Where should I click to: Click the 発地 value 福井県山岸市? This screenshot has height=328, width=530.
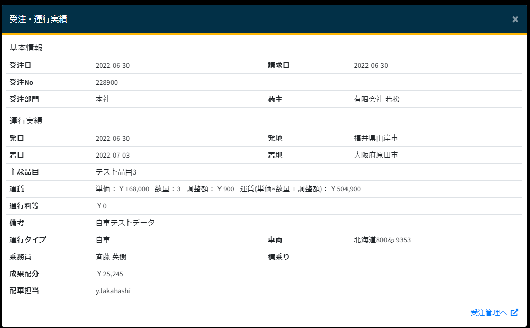coord(376,139)
